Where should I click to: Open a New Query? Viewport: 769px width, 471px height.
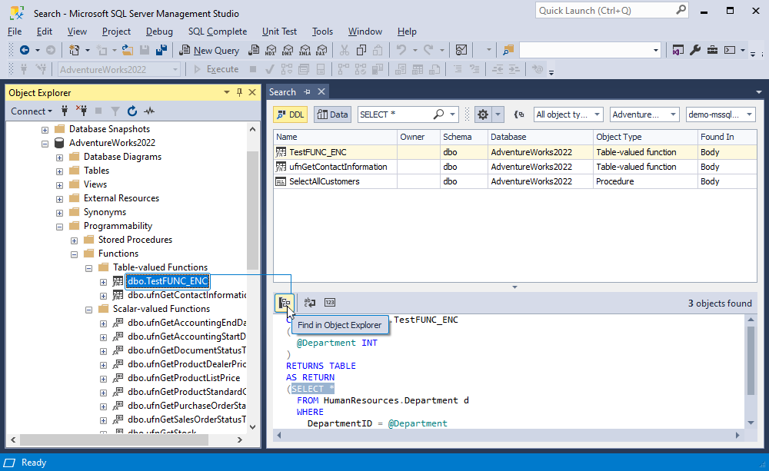(209, 50)
